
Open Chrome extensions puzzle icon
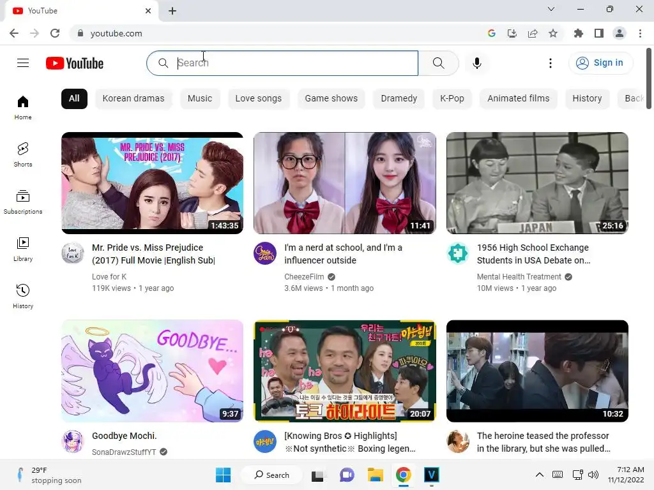[578, 33]
